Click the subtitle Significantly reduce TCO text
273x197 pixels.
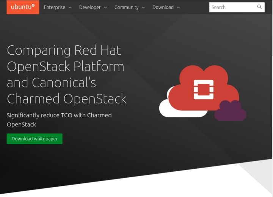[x=59, y=120]
